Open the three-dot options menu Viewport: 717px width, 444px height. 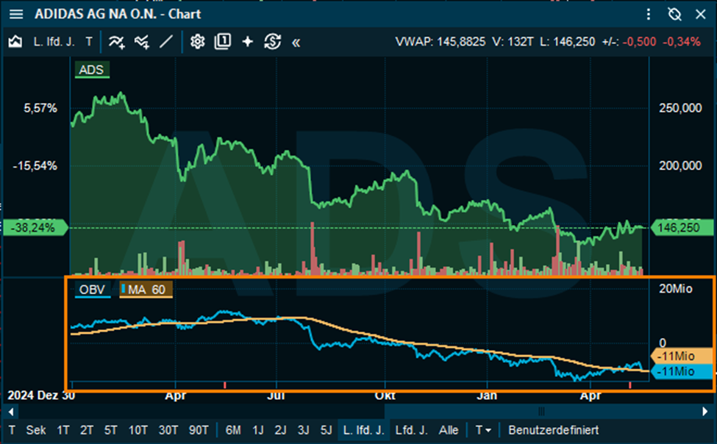tap(649, 14)
